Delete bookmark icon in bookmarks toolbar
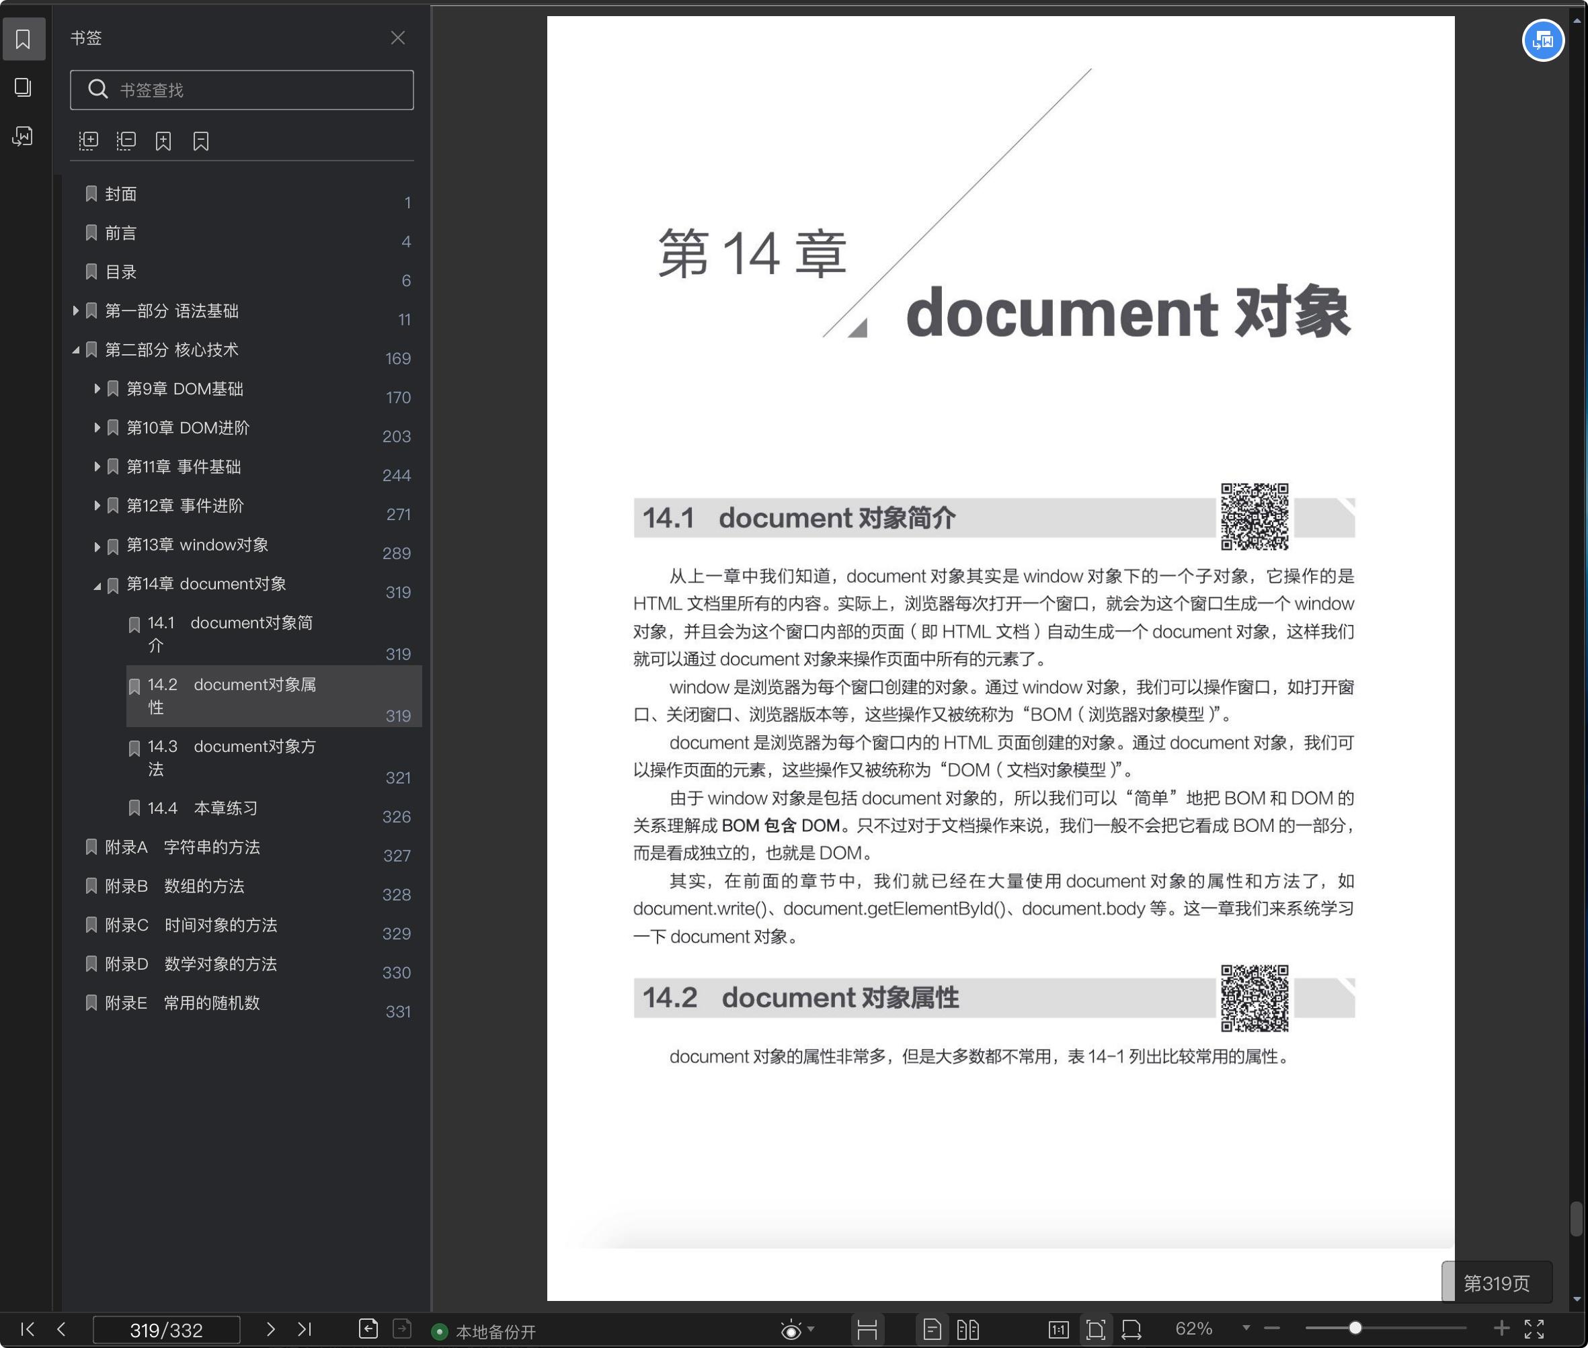1588x1348 pixels. click(x=200, y=140)
